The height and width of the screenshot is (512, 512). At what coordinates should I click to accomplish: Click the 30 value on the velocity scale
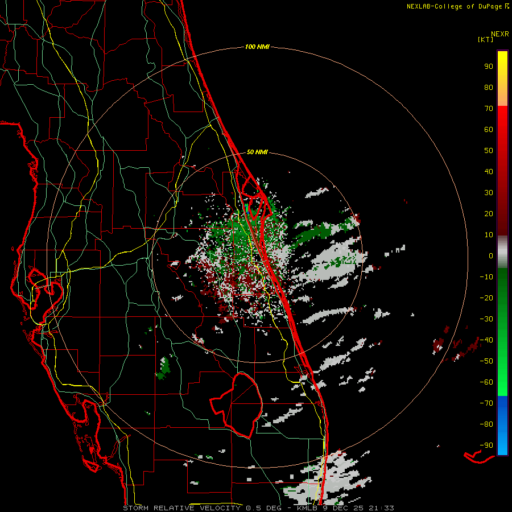(489, 193)
